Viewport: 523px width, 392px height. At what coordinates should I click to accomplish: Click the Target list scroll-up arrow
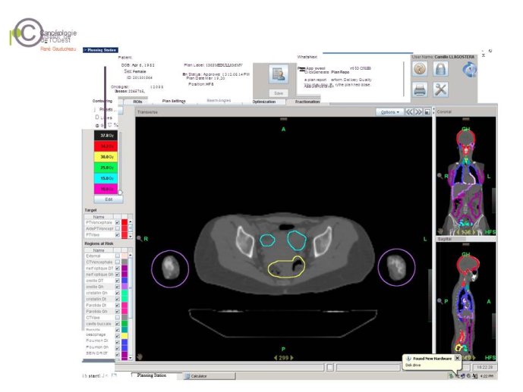pyautogui.click(x=131, y=221)
